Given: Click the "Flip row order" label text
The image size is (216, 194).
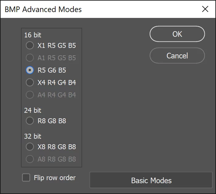Looking at the screenshot, I should pos(55,178).
